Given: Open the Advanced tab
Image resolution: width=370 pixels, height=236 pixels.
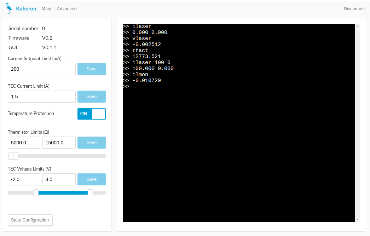Looking at the screenshot, I should (x=67, y=9).
